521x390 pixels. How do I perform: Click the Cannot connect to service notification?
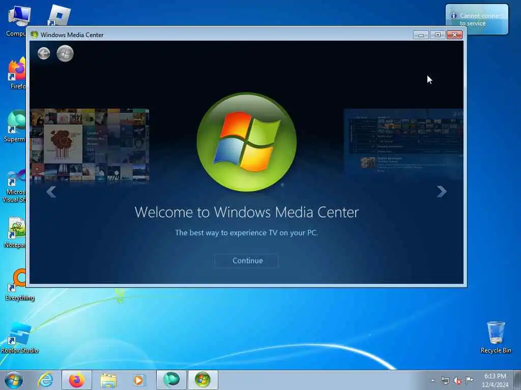(x=477, y=19)
